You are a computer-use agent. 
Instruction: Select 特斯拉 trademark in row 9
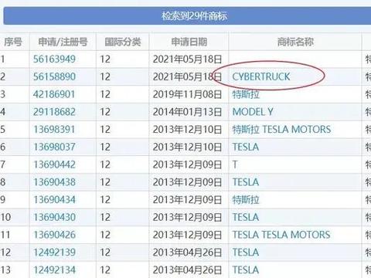pos(246,199)
